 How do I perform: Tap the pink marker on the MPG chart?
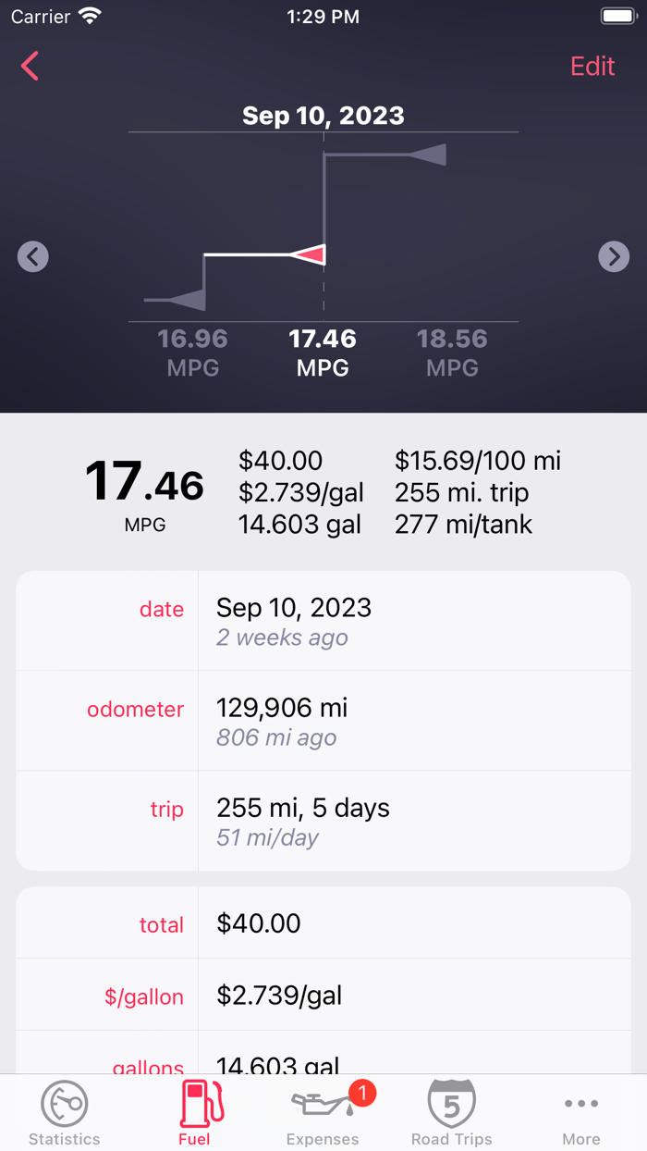(311, 256)
